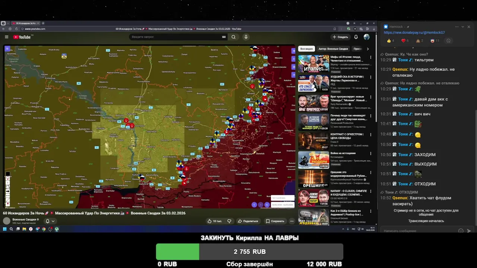Open options menu for NAFANY video
The image size is (477, 268).
tap(370, 191)
